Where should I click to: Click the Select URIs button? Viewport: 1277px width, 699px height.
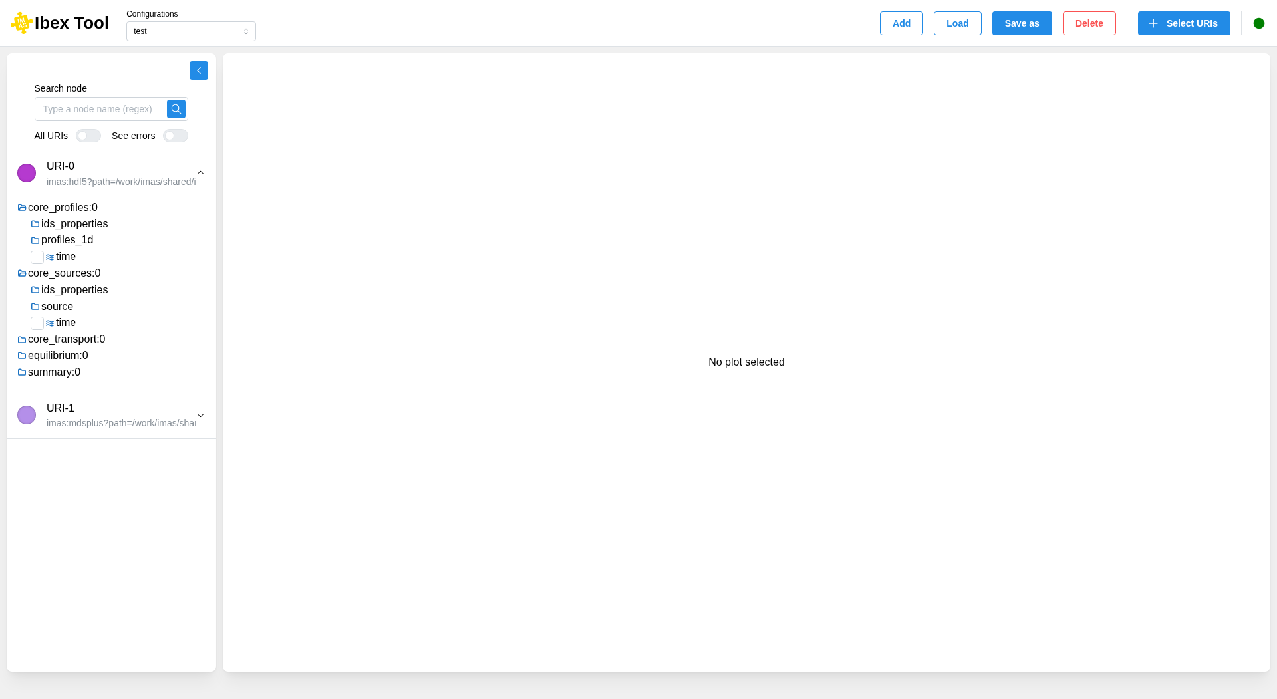click(1184, 23)
